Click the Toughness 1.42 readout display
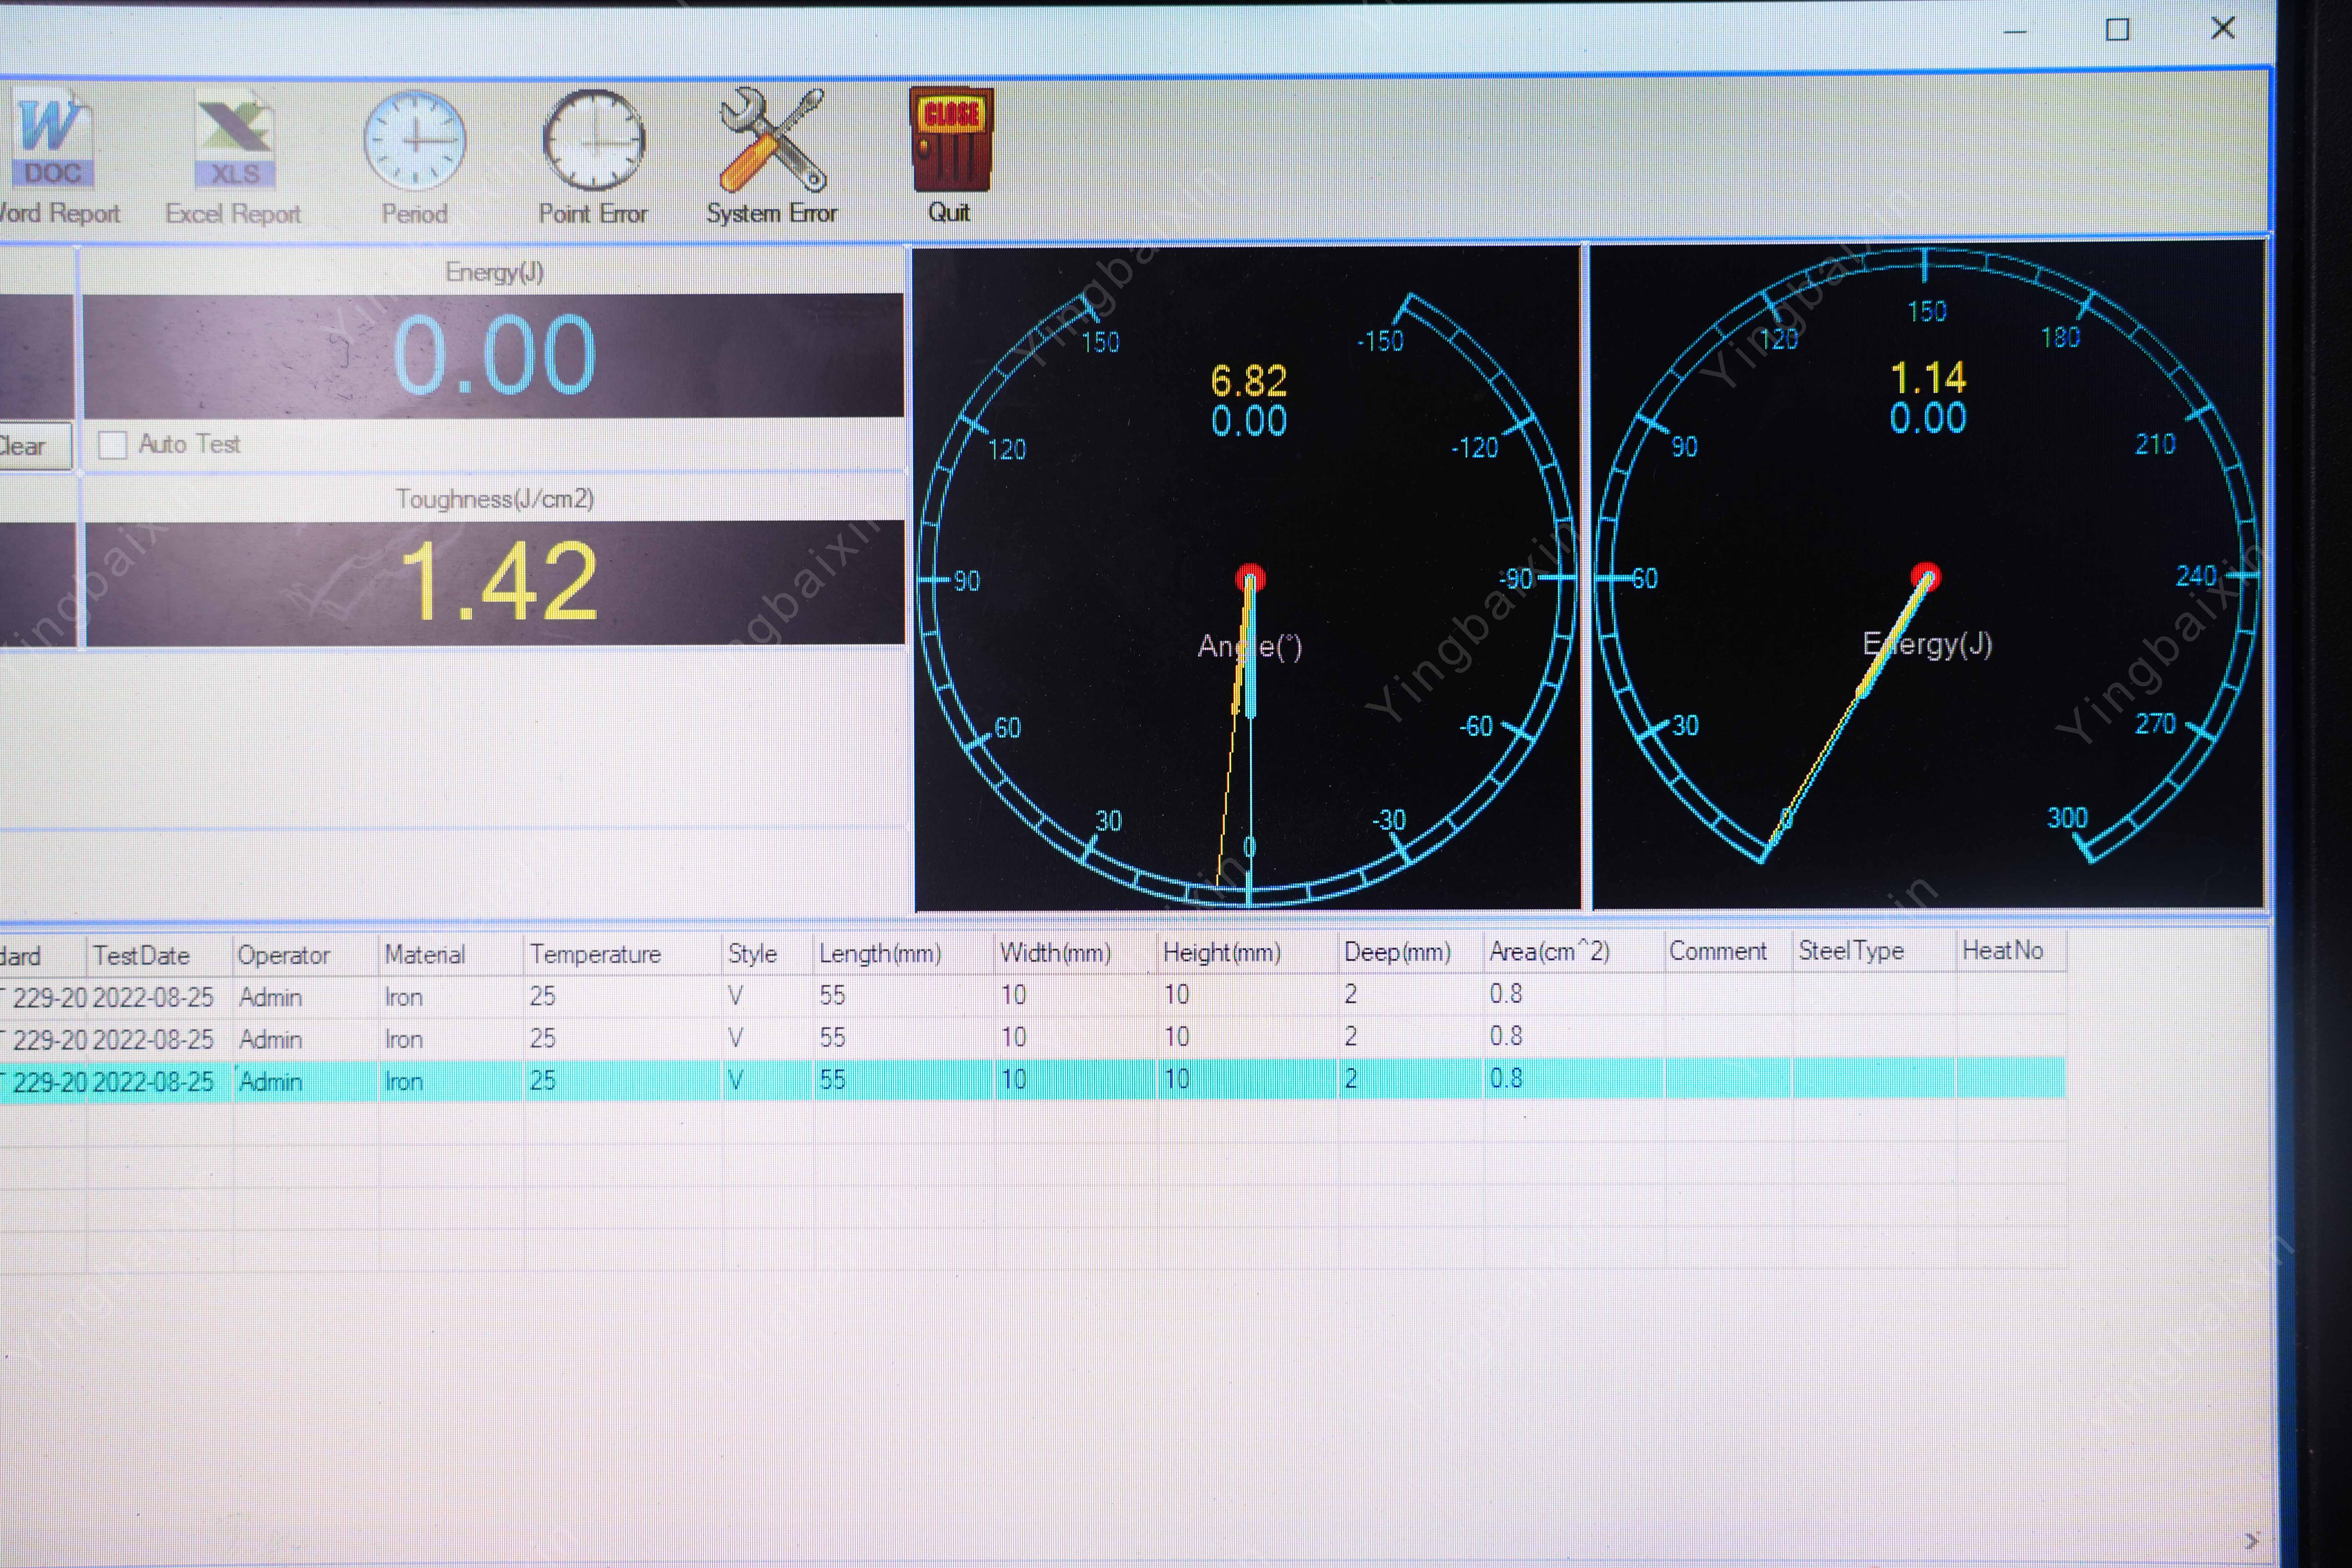The image size is (2352, 1568). tap(495, 583)
